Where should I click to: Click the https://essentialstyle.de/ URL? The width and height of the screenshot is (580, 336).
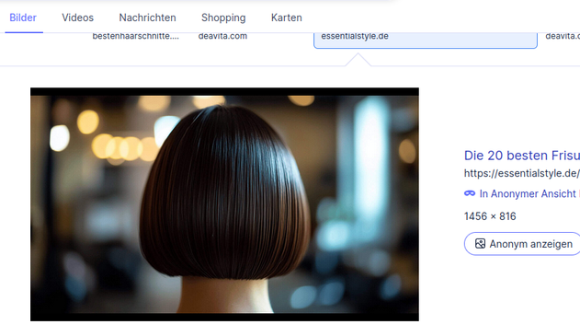521,173
